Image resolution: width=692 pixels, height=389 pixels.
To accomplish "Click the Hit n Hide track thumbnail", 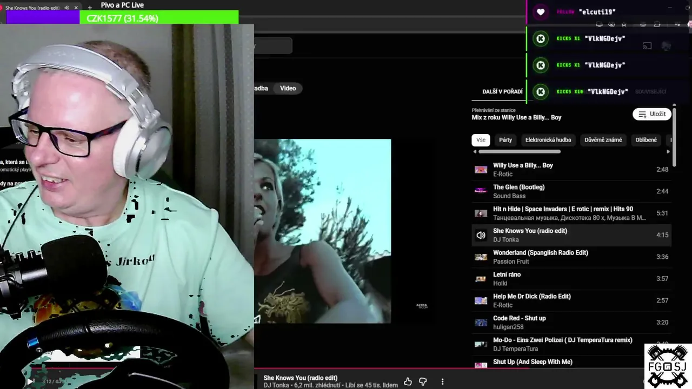I will (481, 213).
